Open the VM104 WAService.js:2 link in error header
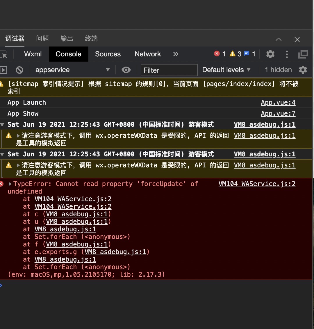The image size is (314, 329). point(257,184)
